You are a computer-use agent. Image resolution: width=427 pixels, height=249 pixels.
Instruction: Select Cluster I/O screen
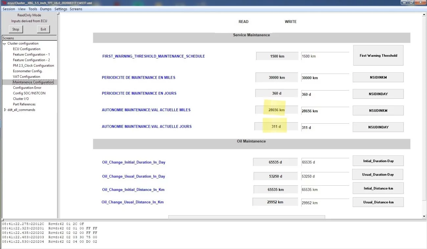tap(21, 99)
